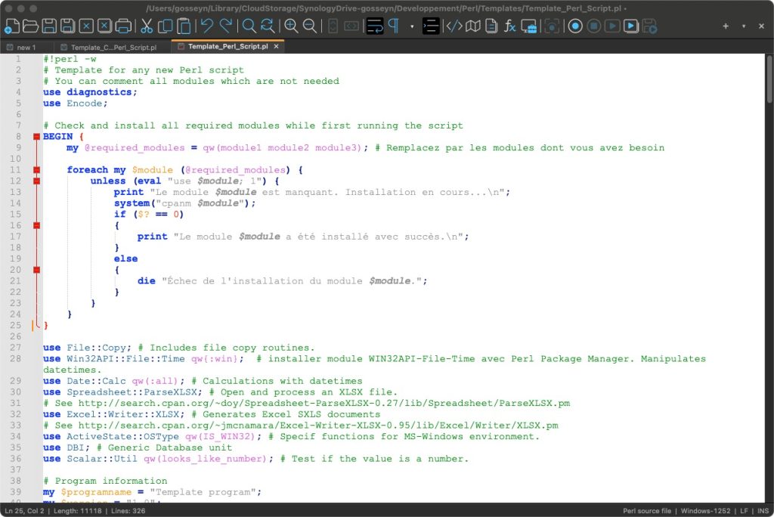
Task: Collapse the else block fold on line 20
Action: [36, 270]
